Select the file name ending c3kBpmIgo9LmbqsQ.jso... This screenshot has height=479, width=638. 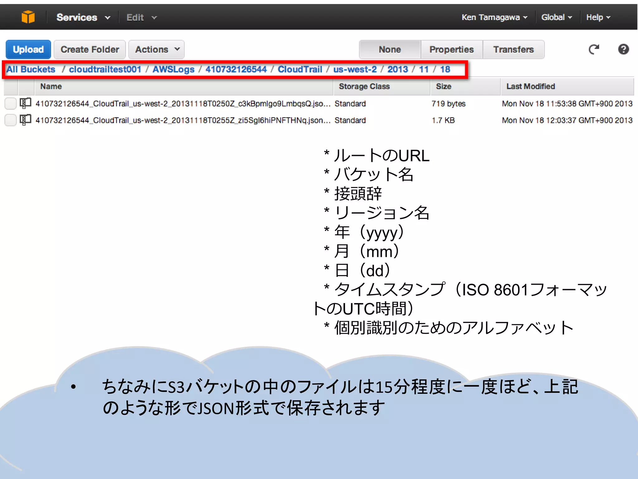(x=183, y=104)
